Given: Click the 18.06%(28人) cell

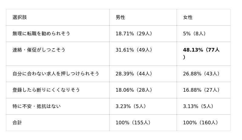Looking at the screenshot, I should click(143, 90).
